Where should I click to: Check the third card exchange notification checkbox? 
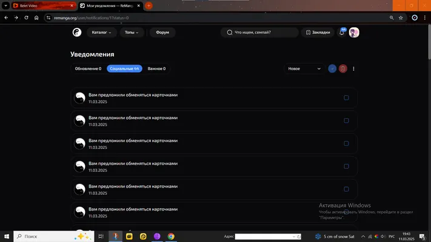point(346,143)
